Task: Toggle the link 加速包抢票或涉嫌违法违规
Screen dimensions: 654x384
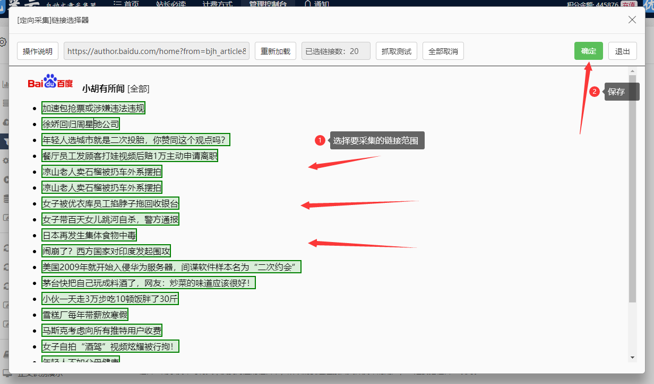Action: click(x=93, y=109)
